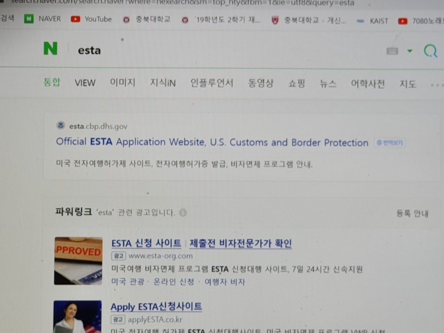Open the www.esta-org.com URL
444x333 pixels.
point(160,255)
